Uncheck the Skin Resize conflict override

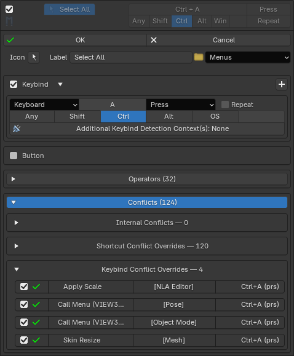pos(24,340)
